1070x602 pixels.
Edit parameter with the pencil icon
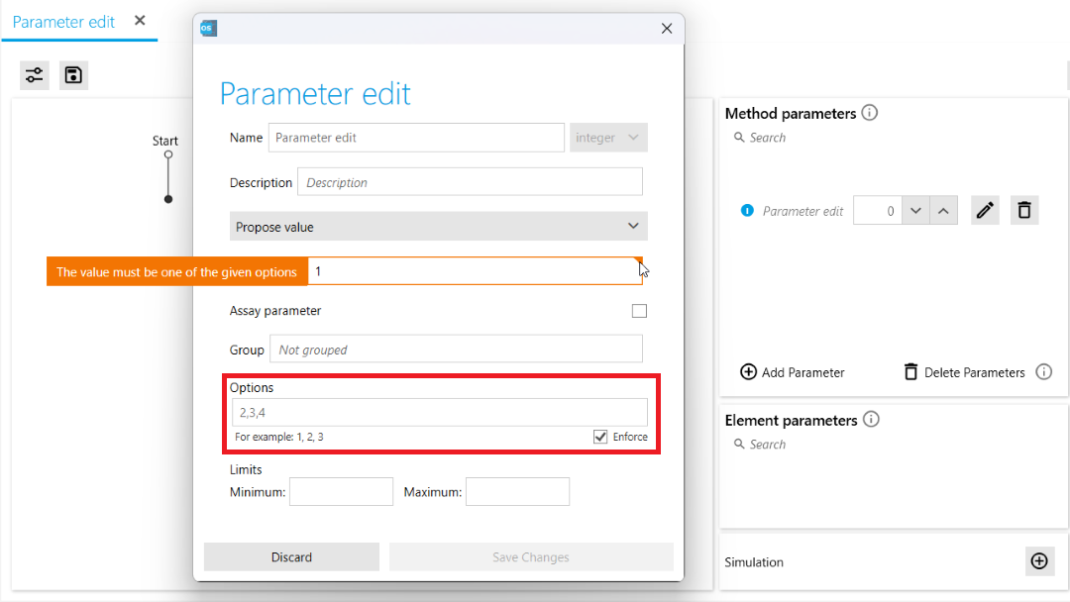coord(985,211)
